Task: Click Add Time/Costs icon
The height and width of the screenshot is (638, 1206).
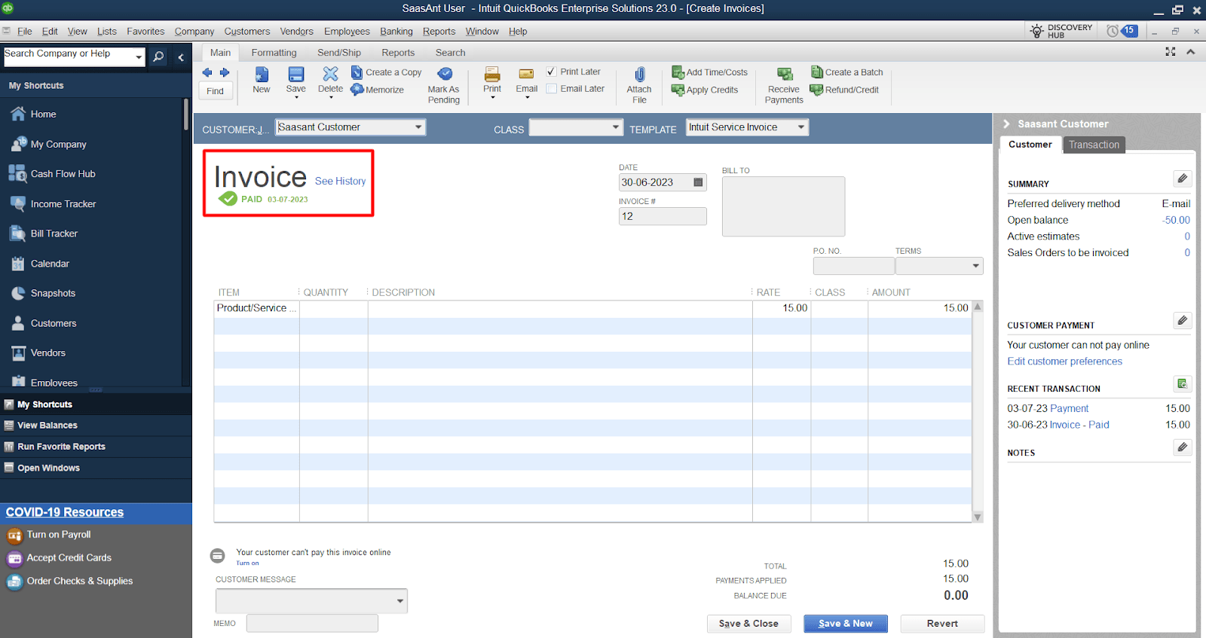Action: point(678,72)
